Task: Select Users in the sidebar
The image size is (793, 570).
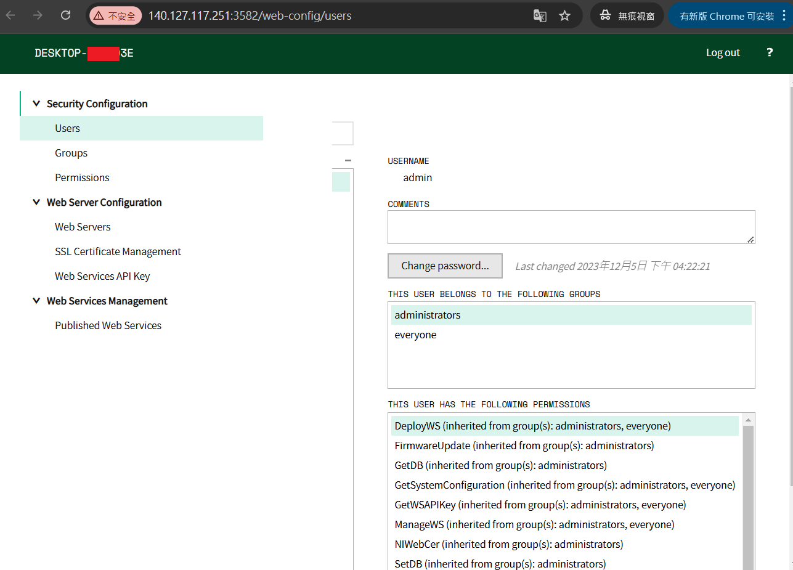Action: pyautogui.click(x=141, y=128)
